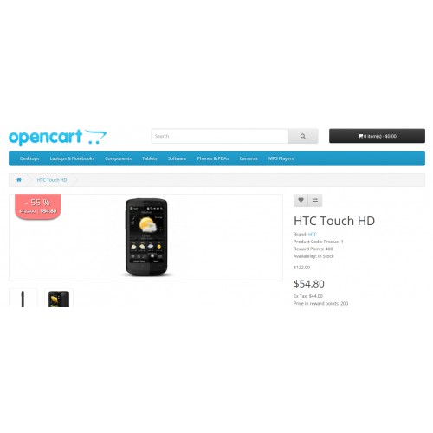Add HTC Touch HD to wish list
Screen dimensions: 433x433
pyautogui.click(x=301, y=200)
